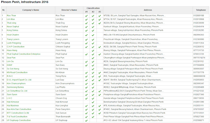The width and height of the screenshot is (210, 123).
Task: Open the Kim Chansamphors company link
Action: (16, 83)
